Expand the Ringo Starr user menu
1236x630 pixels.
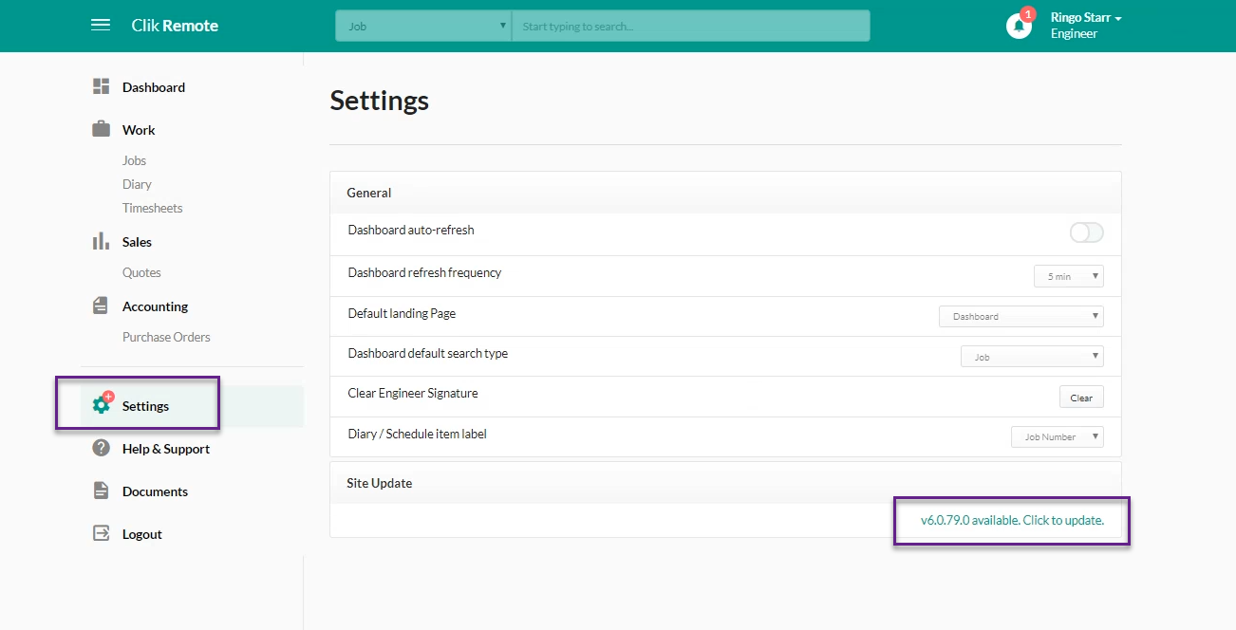[1086, 18]
